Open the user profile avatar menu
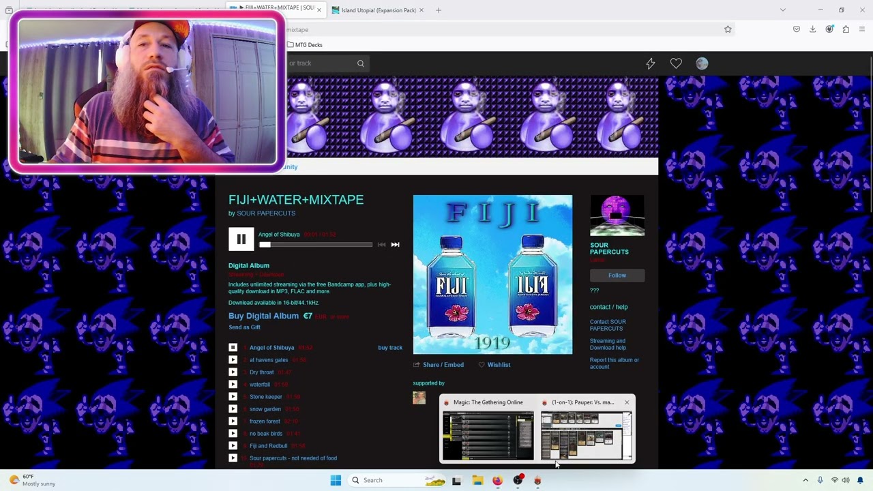 (702, 63)
